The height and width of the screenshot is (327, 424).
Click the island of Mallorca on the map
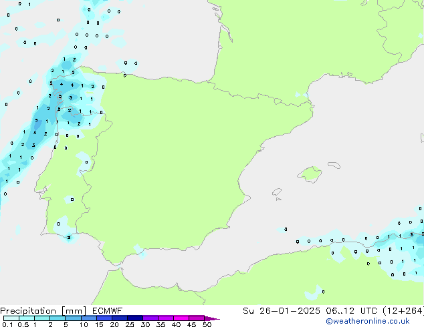tap(310, 175)
